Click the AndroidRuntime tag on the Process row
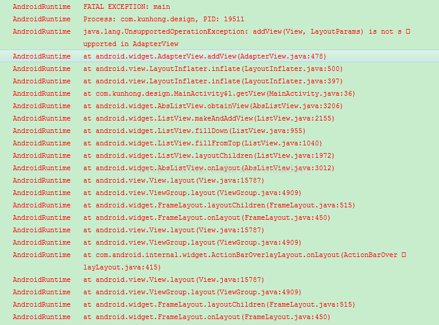Image resolution: width=439 pixels, height=325 pixels. (42, 19)
